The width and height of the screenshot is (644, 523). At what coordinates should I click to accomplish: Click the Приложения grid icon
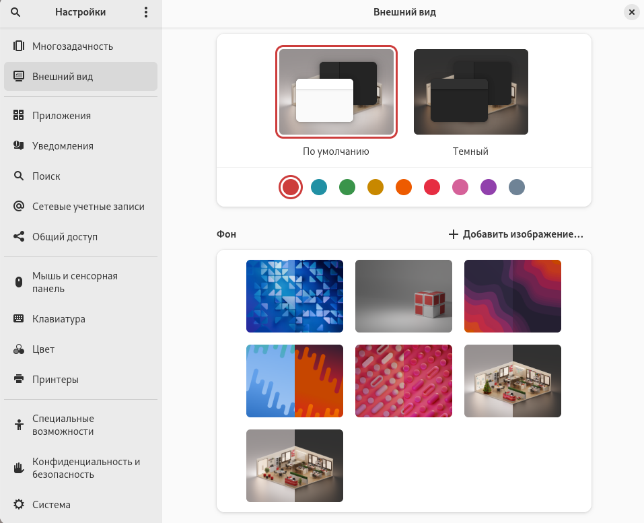pyautogui.click(x=19, y=116)
